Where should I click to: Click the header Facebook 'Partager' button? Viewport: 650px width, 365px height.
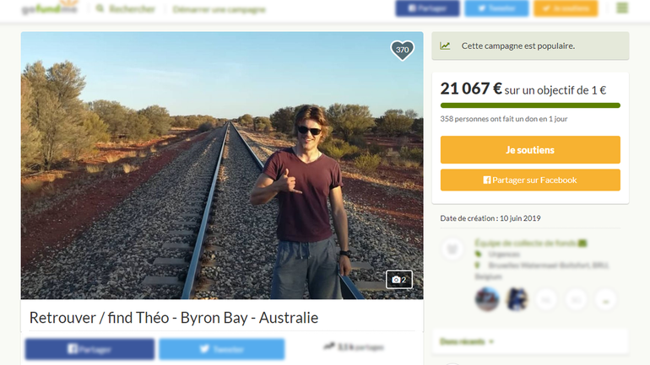tap(427, 8)
